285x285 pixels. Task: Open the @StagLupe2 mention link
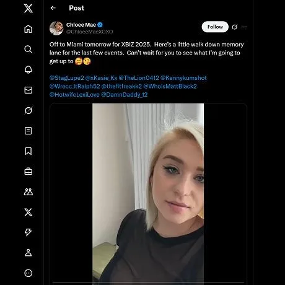[67, 78]
